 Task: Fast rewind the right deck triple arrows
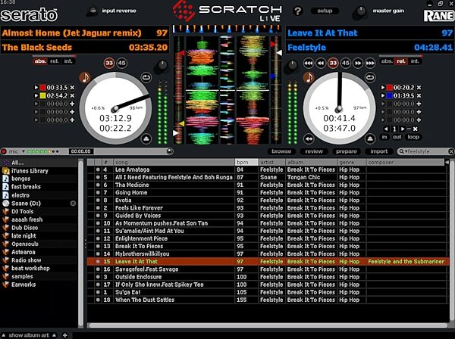[x=309, y=63]
